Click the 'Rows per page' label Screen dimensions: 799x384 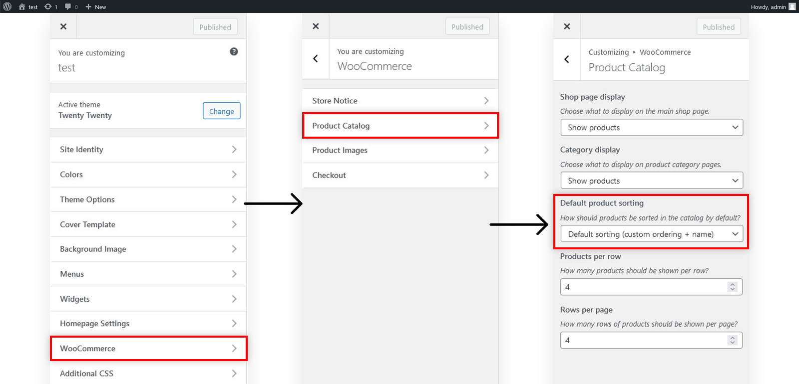[586, 310]
